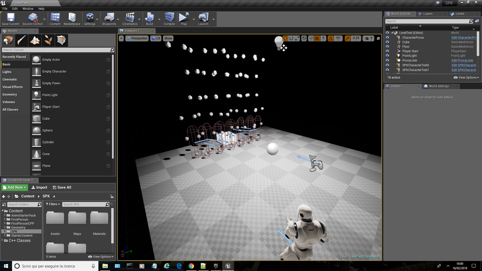Open File Explorer from the taskbar
The width and height of the screenshot is (482, 271).
point(105,266)
